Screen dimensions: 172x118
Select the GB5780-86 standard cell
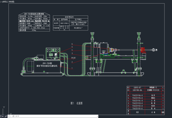(x=137, y=90)
